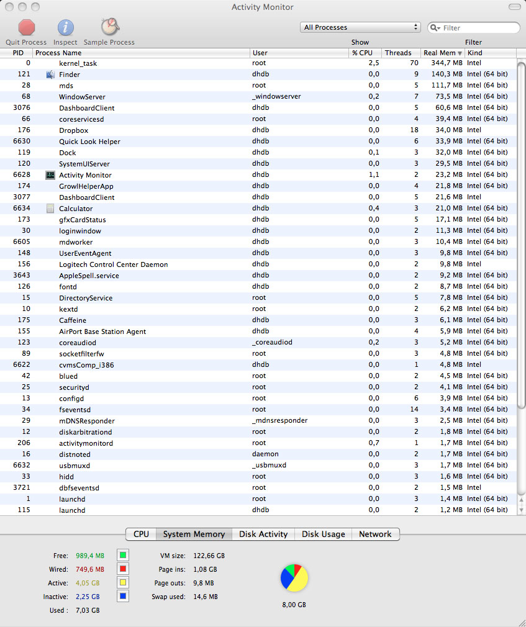The height and width of the screenshot is (627, 526).
Task: Click the memory usage pie chart
Action: click(294, 578)
